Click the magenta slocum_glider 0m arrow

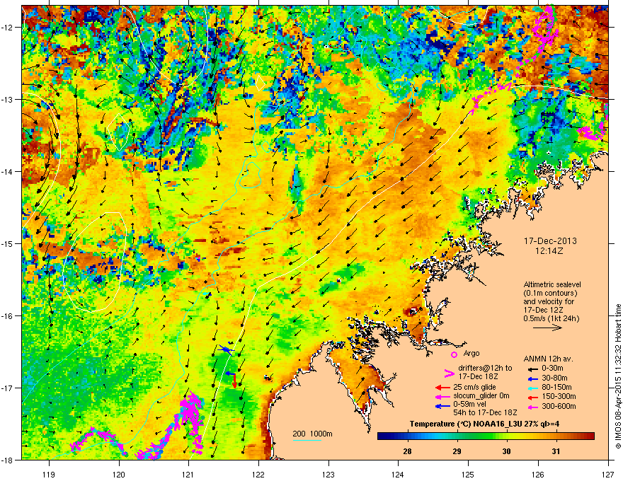[442, 396]
